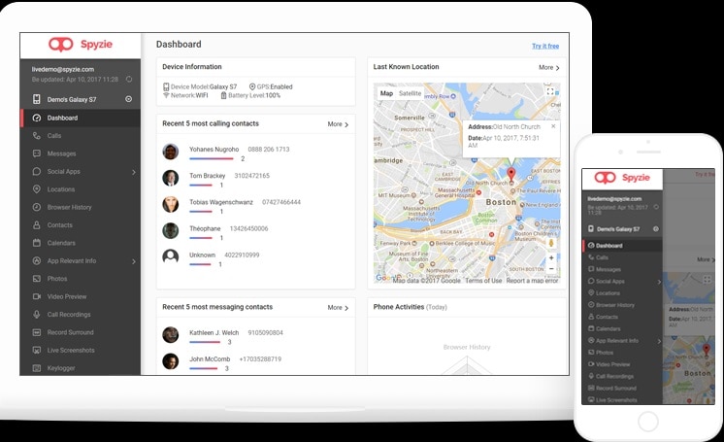Toggle map fullscreen icon on laptop map
This screenshot has width=724, height=442.
[550, 91]
